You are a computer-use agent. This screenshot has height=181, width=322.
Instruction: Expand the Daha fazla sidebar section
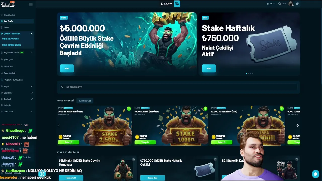(32, 111)
